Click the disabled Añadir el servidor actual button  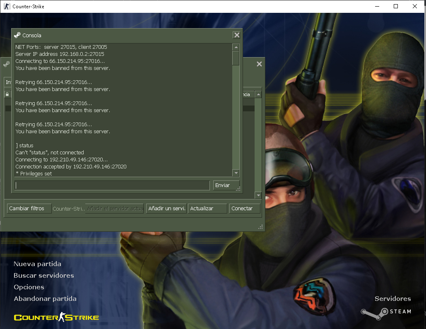tap(114, 209)
